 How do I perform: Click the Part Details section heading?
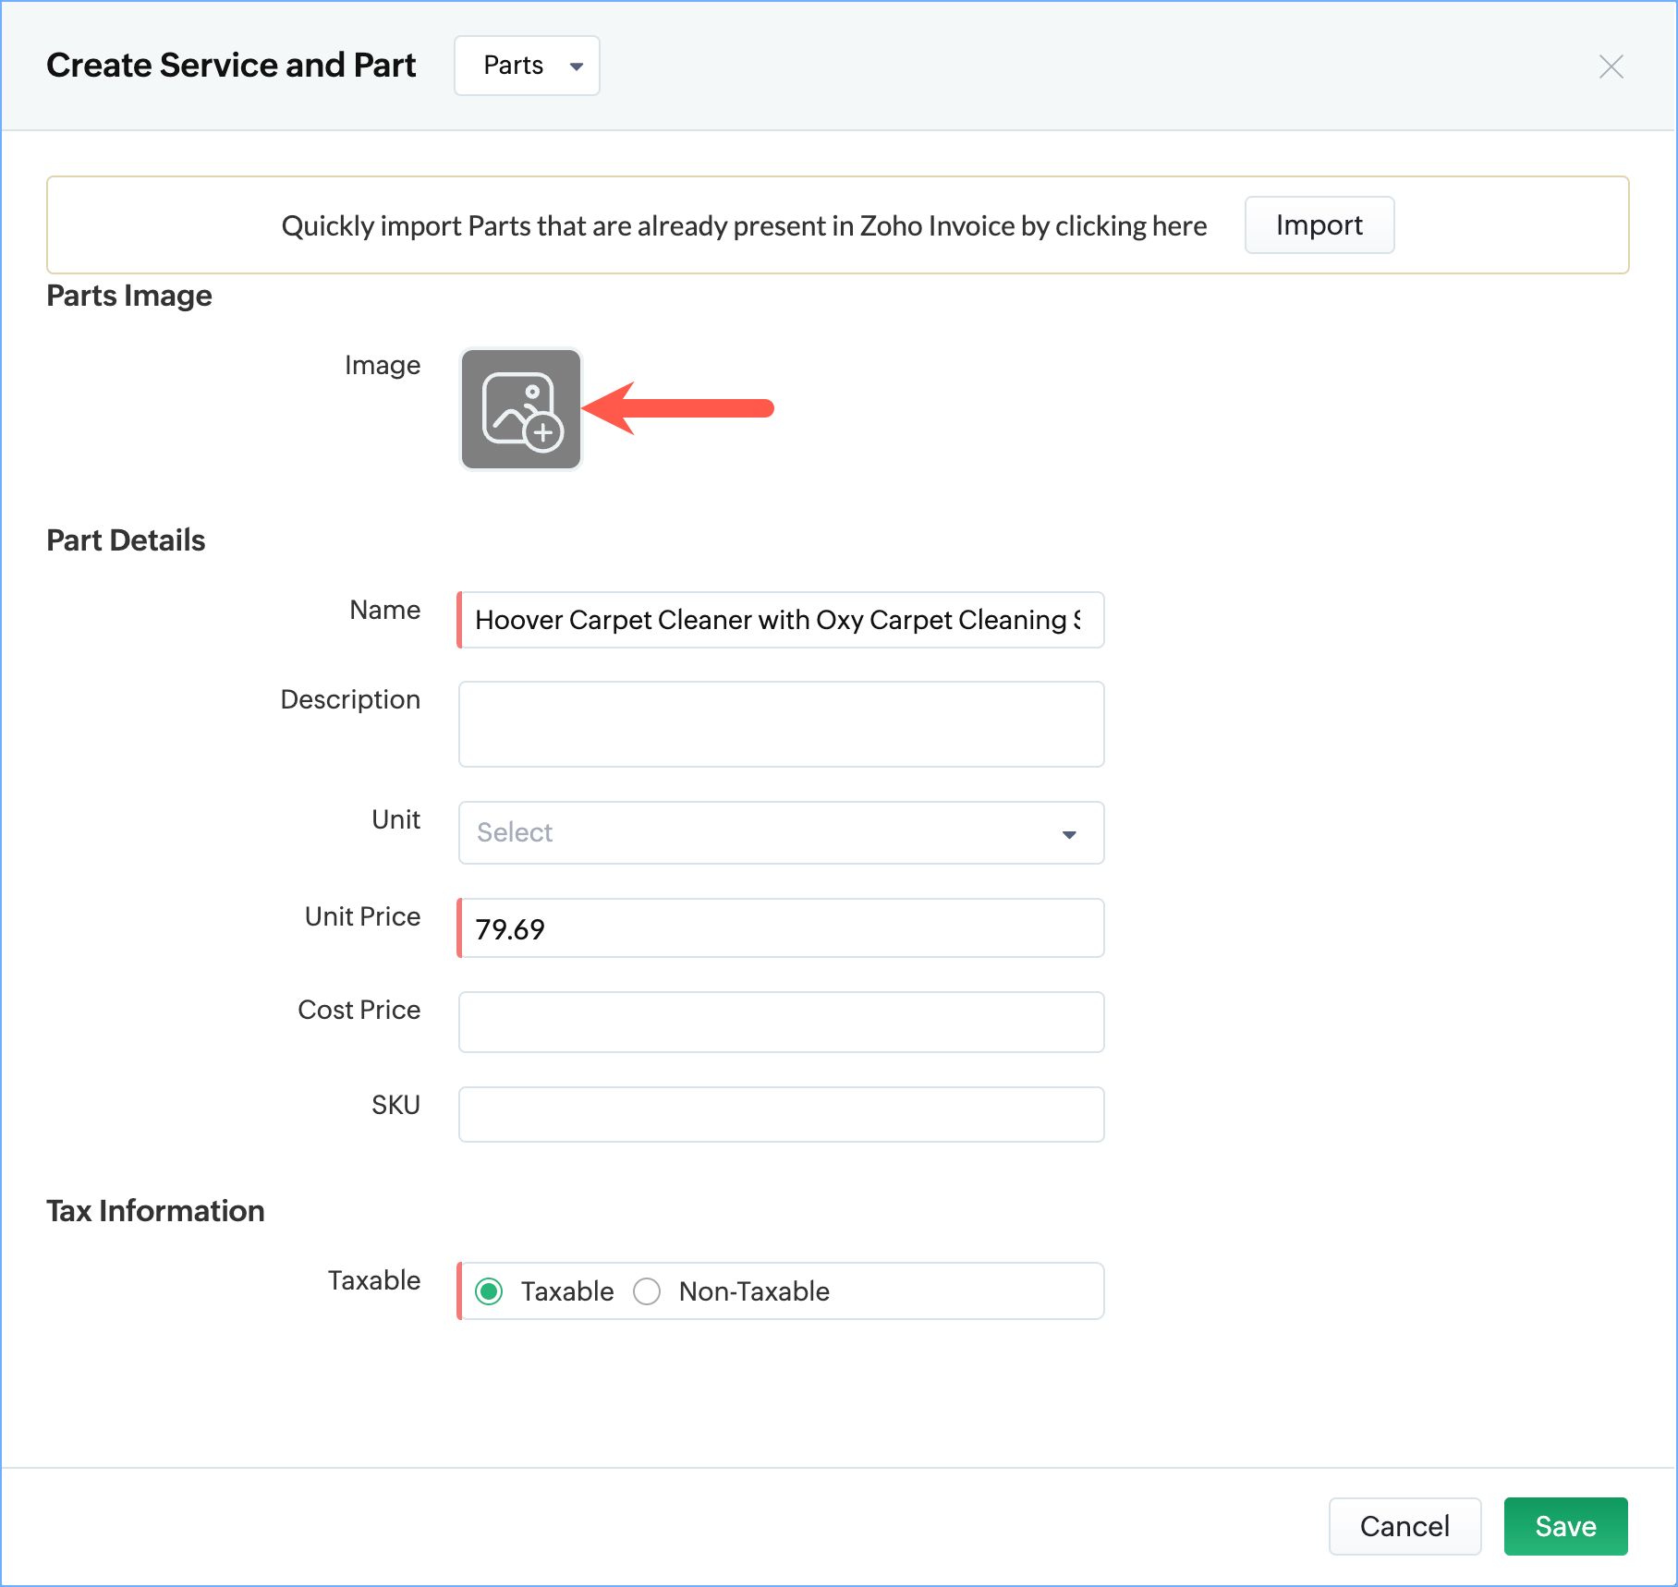[x=126, y=540]
